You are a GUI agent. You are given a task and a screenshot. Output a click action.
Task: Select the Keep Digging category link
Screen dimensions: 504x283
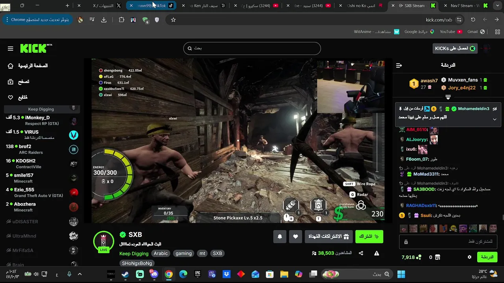click(x=134, y=254)
